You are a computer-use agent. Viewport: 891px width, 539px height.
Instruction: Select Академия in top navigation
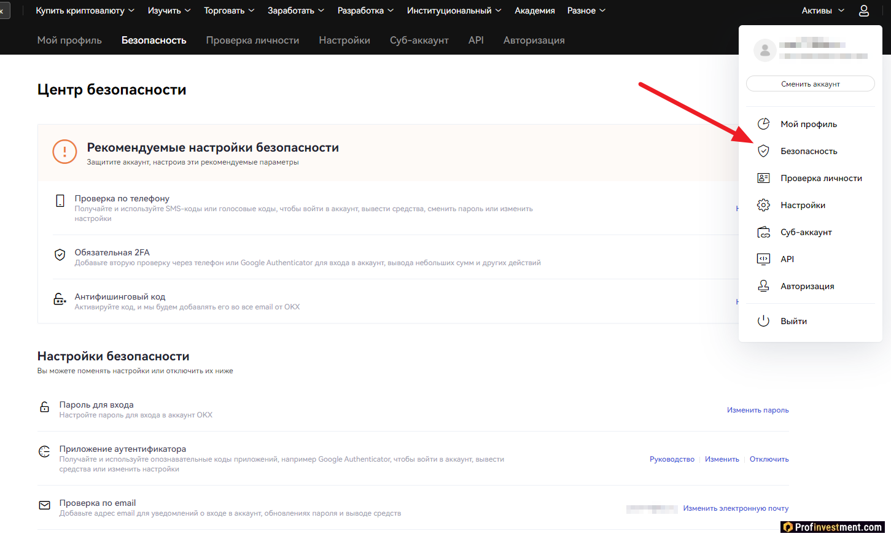coord(534,11)
